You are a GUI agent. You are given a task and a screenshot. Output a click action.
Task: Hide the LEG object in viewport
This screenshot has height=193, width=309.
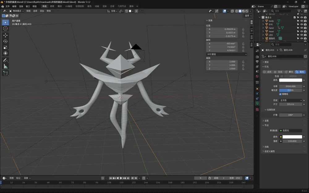coord(302,35)
